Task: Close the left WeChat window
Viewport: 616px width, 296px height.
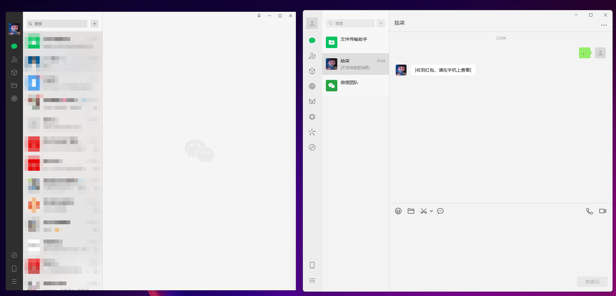Action: pos(290,16)
